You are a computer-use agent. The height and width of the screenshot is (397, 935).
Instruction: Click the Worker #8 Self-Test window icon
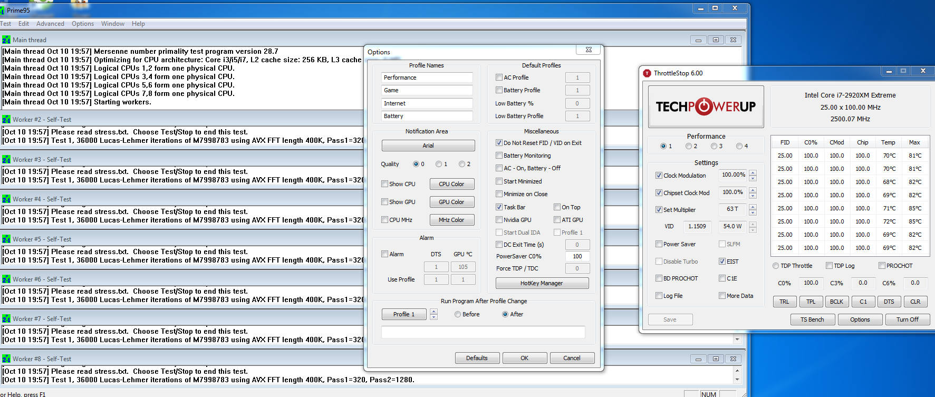coord(6,359)
